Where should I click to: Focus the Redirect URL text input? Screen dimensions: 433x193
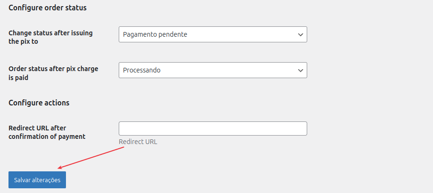click(x=212, y=129)
